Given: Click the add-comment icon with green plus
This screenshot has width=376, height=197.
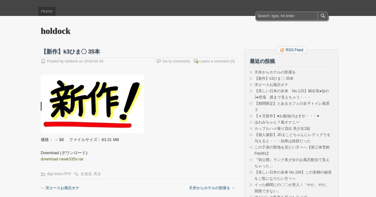Looking at the screenshot, I should 196,61.
